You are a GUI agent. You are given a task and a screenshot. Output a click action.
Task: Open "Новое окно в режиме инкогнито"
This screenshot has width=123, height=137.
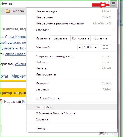72,23
